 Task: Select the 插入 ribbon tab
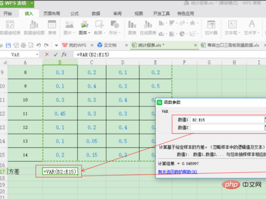point(29,14)
